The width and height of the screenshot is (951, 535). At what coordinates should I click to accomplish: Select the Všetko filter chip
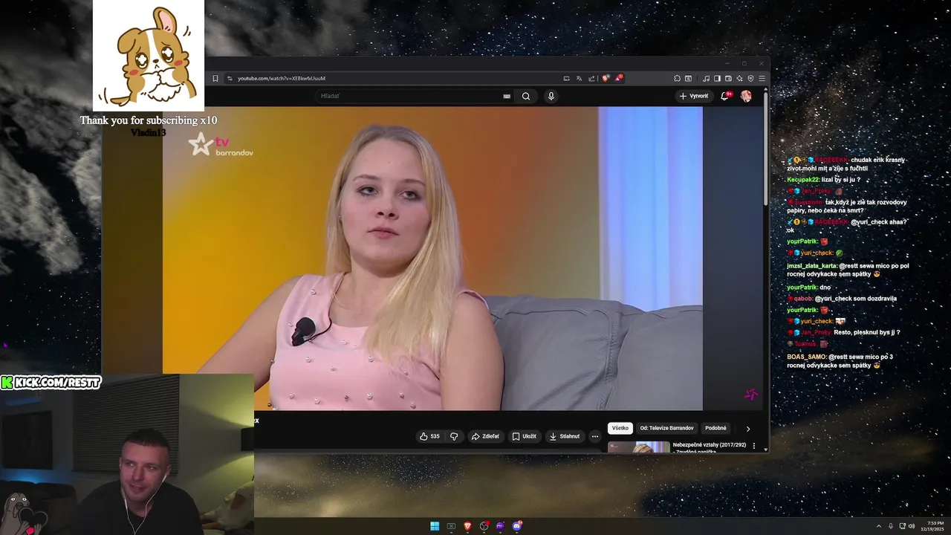click(620, 428)
